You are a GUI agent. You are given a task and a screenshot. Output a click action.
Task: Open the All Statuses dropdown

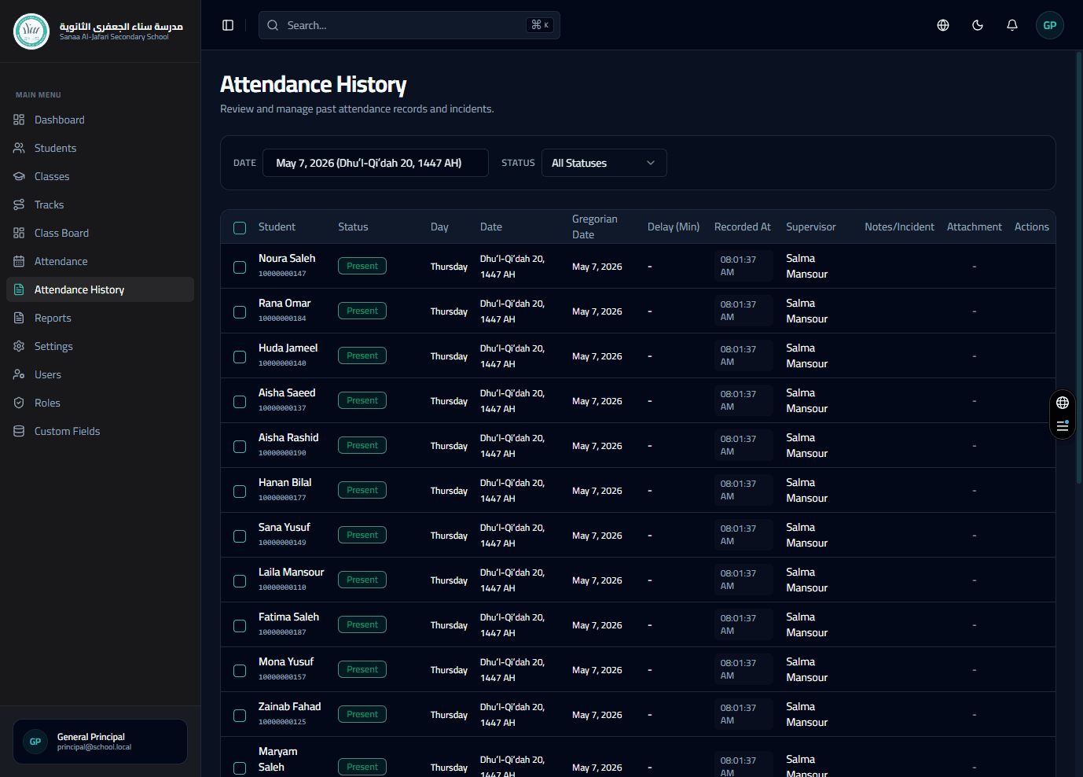point(604,163)
